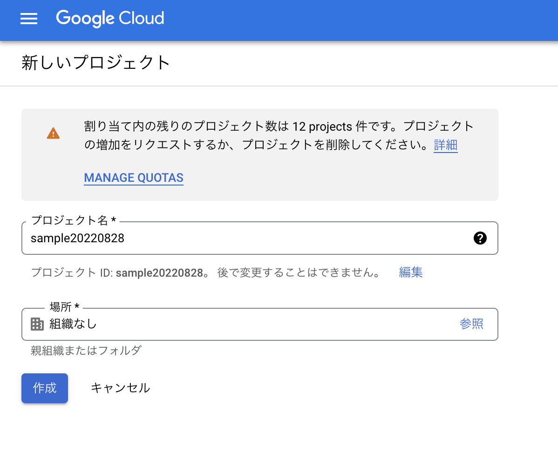Click the bold project ID sample20220828
This screenshot has height=451, width=558.
tap(160, 272)
